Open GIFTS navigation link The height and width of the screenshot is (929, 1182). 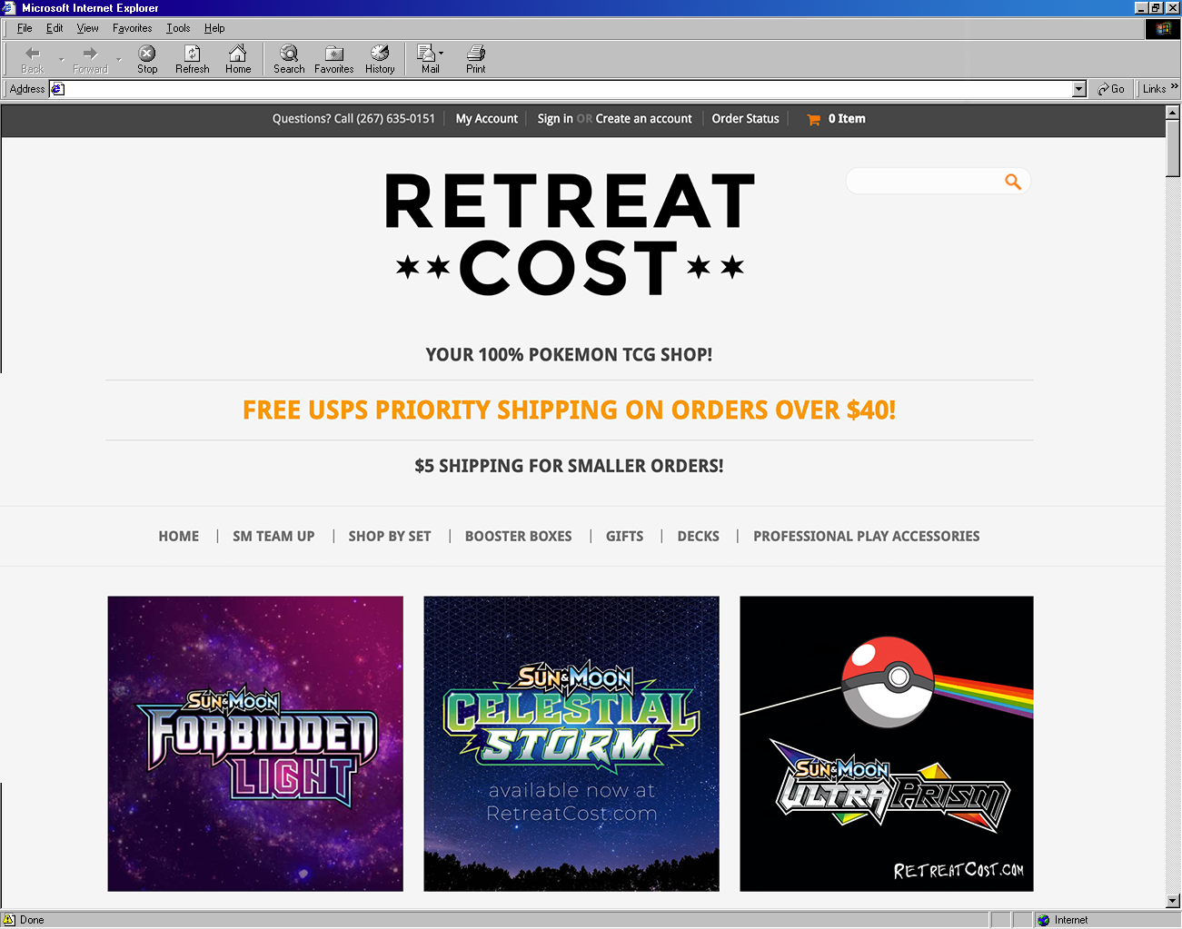(625, 537)
